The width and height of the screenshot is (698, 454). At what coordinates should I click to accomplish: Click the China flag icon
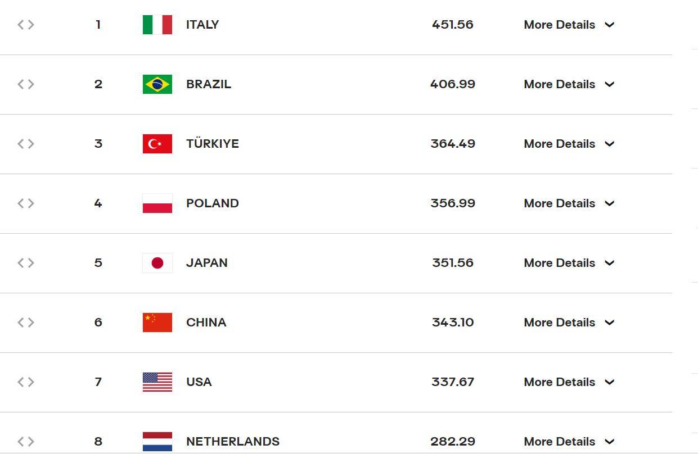[157, 323]
